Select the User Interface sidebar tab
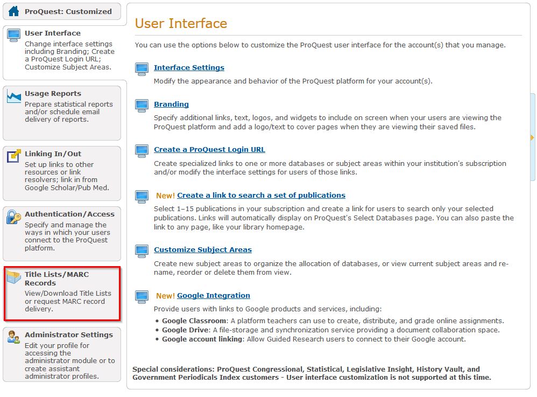Viewport: 537px width, 397px height. point(53,33)
